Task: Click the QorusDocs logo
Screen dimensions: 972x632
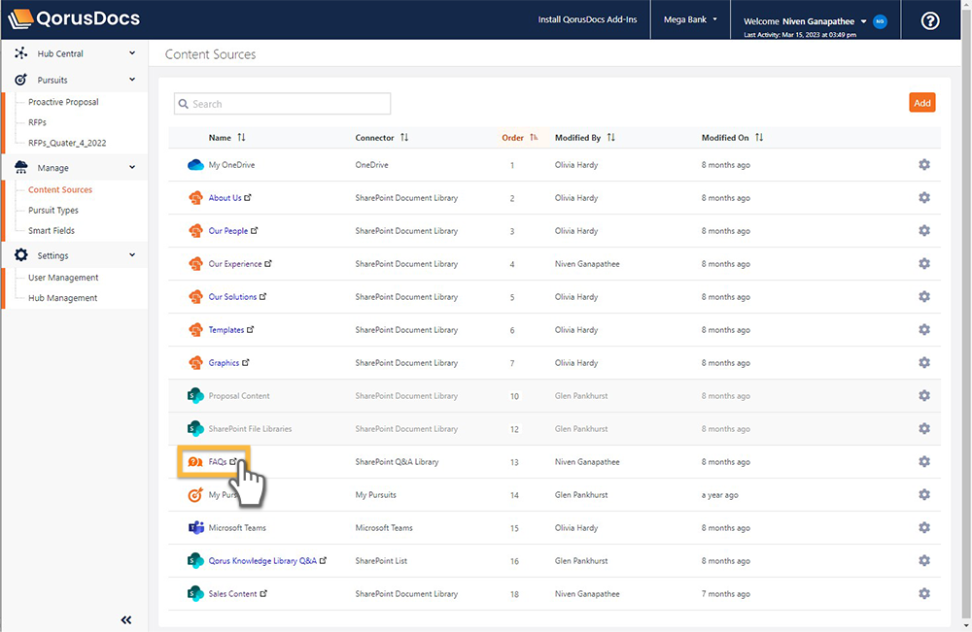Action: click(74, 19)
